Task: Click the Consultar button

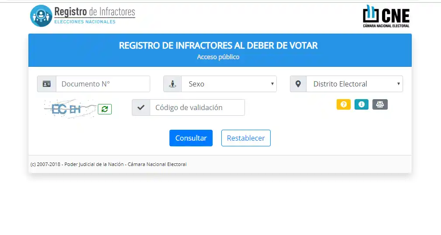Action: pyautogui.click(x=191, y=138)
